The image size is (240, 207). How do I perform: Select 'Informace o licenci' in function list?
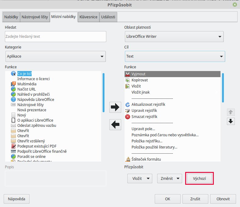pyautogui.click(x=34, y=79)
